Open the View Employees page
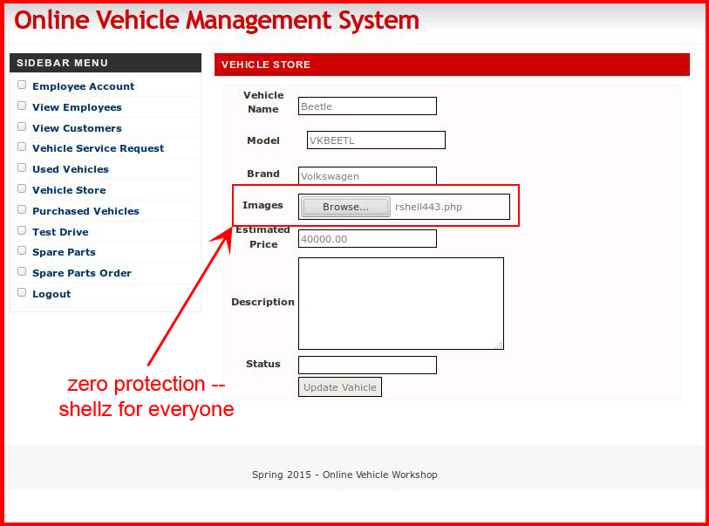Image resolution: width=709 pixels, height=526 pixels. [x=77, y=107]
